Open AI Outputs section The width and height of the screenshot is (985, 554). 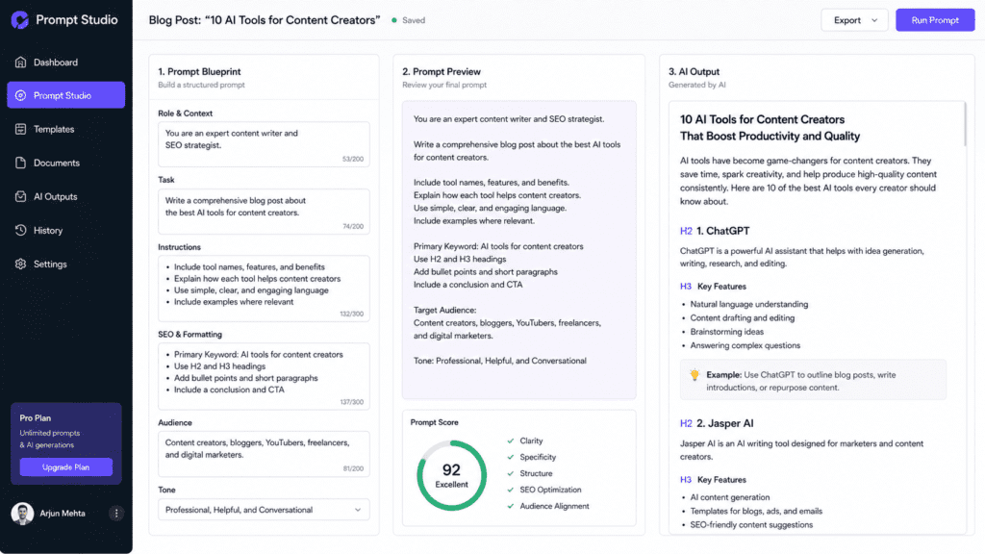pos(66,196)
